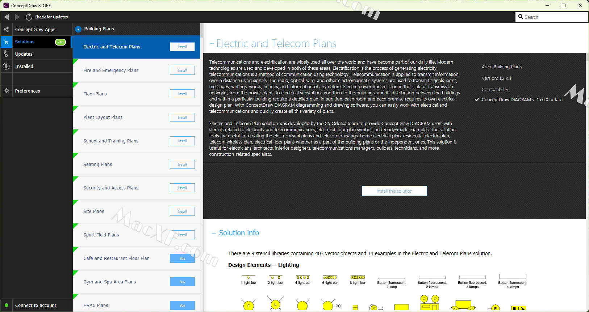Click the Updates sidebar icon
The image size is (589, 312).
click(x=6, y=54)
